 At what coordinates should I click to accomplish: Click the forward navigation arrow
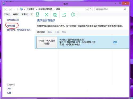pos(10,9)
